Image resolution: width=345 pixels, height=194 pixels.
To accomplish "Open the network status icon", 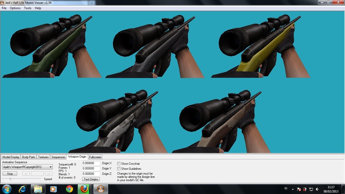I will point(311,189).
